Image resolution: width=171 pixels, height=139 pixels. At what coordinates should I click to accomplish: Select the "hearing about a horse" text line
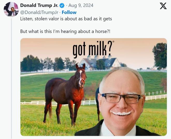point(65,31)
